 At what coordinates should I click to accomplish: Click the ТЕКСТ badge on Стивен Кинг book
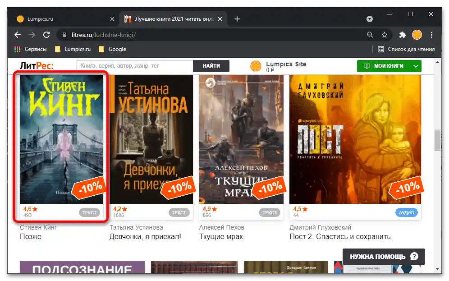coord(89,212)
